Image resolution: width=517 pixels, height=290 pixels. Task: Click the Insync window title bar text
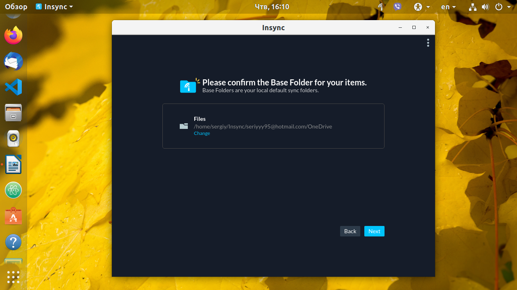click(273, 27)
